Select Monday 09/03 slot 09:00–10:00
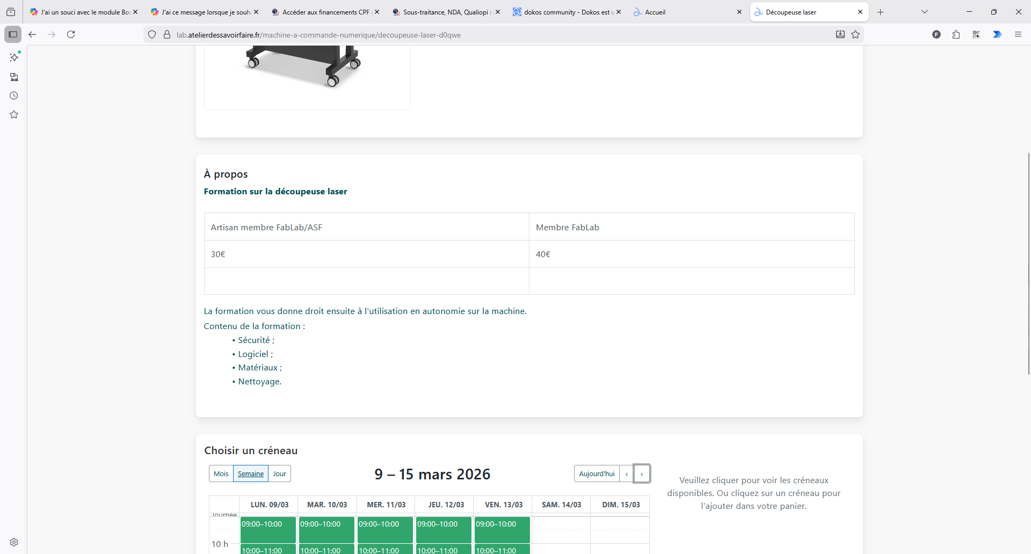Screen dimensions: 1031x554 (x=268, y=529)
